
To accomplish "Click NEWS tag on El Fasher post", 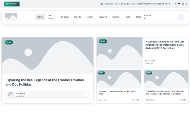I will (x=149, y=73).
